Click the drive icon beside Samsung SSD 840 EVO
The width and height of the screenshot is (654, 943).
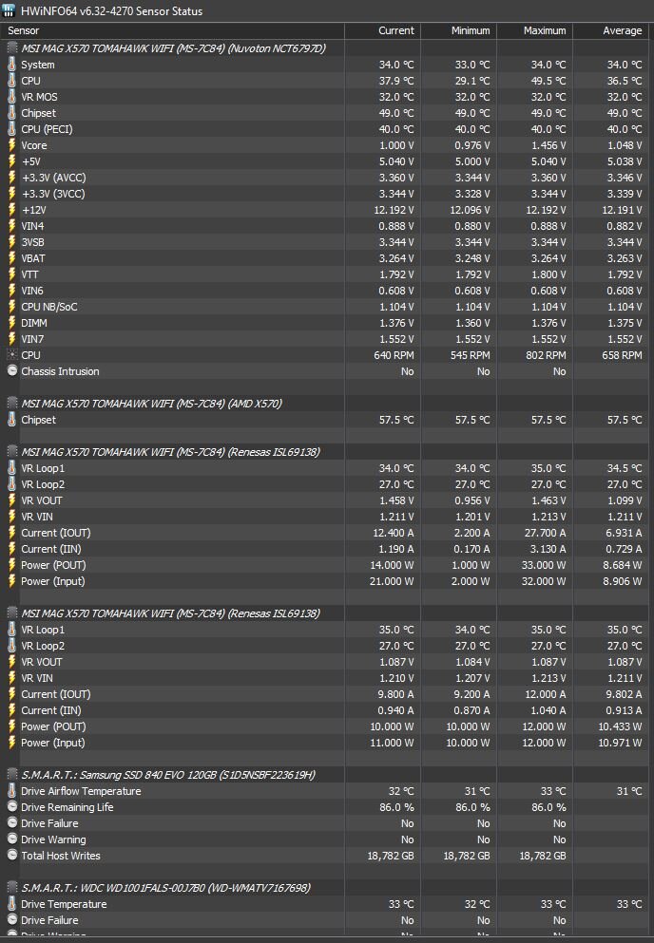point(12,775)
